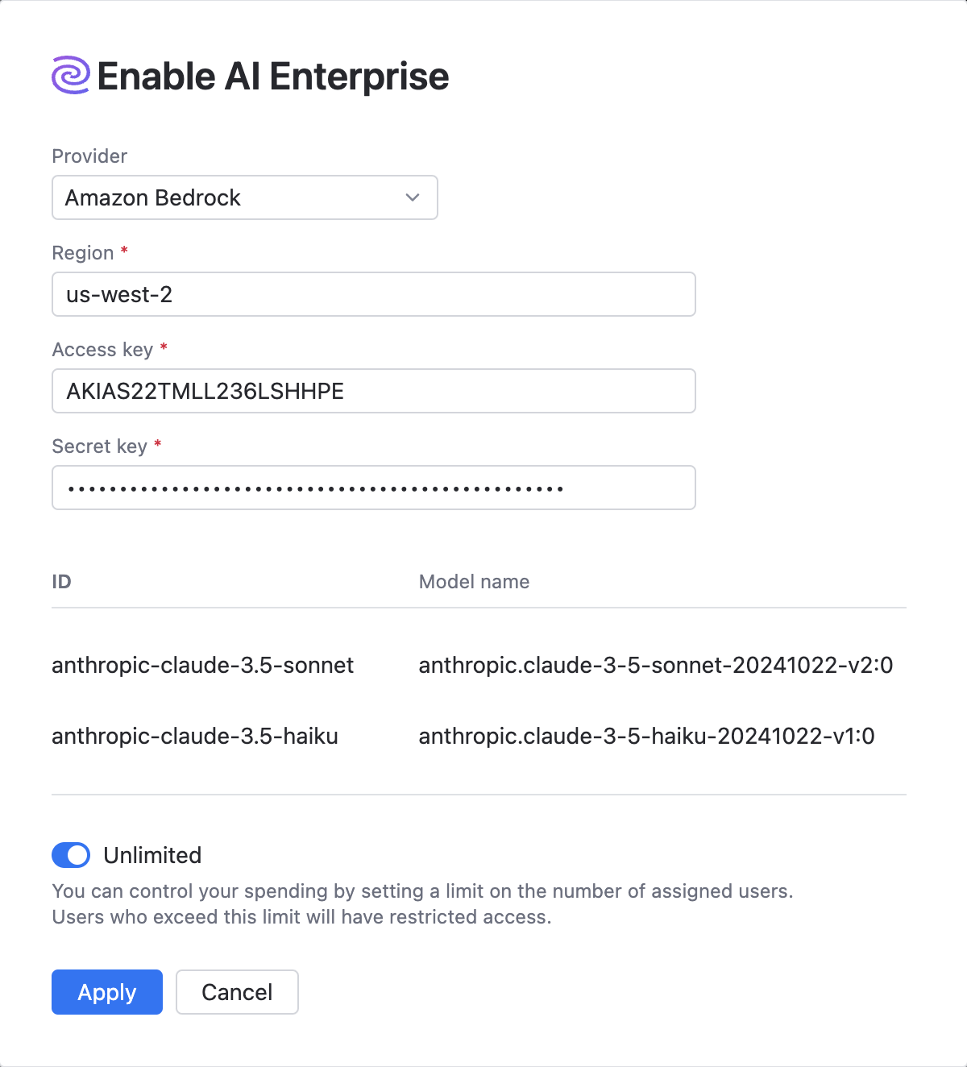Click the claude-3-5-haiku-20241022-v1:0 model name

tap(646, 736)
